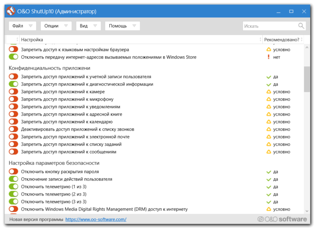This screenshot has height=229, width=315.
Task: Open the Помощь menu
Action: (x=122, y=26)
